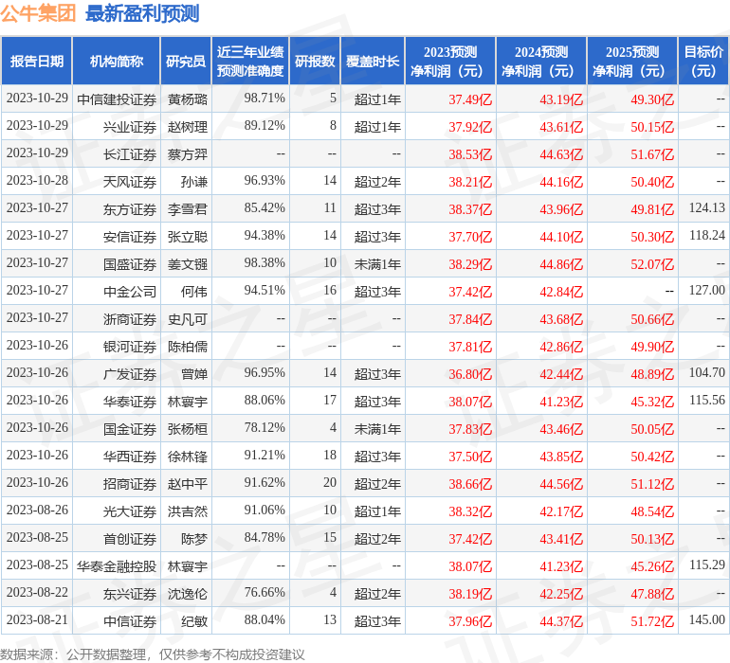The image size is (730, 663).
Task: Select 华泰金融控股 institution cell
Action: pos(117,565)
